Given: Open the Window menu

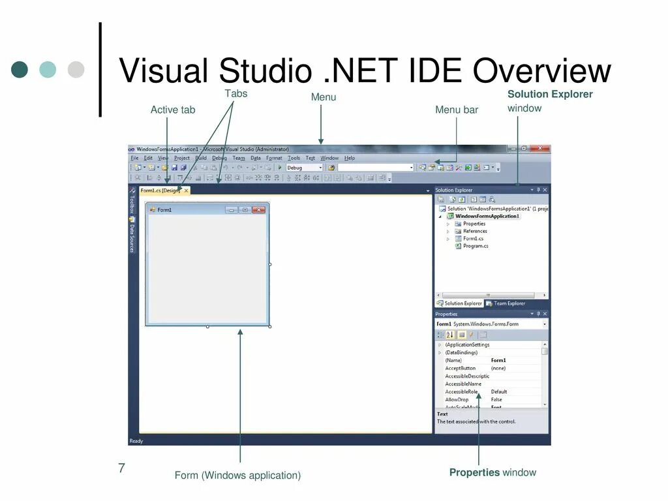Looking at the screenshot, I should tap(329, 158).
